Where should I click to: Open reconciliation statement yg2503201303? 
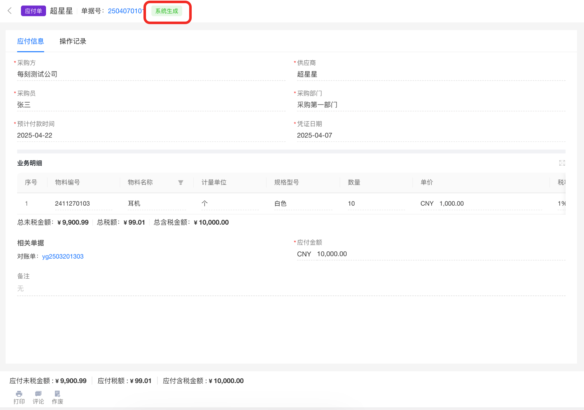(63, 256)
